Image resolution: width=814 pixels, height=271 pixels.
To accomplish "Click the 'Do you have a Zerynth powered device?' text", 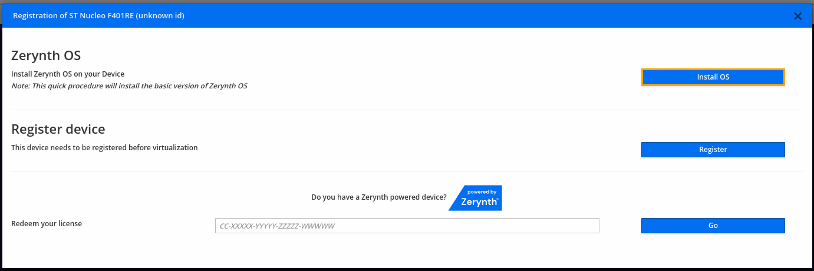I will pos(378,197).
